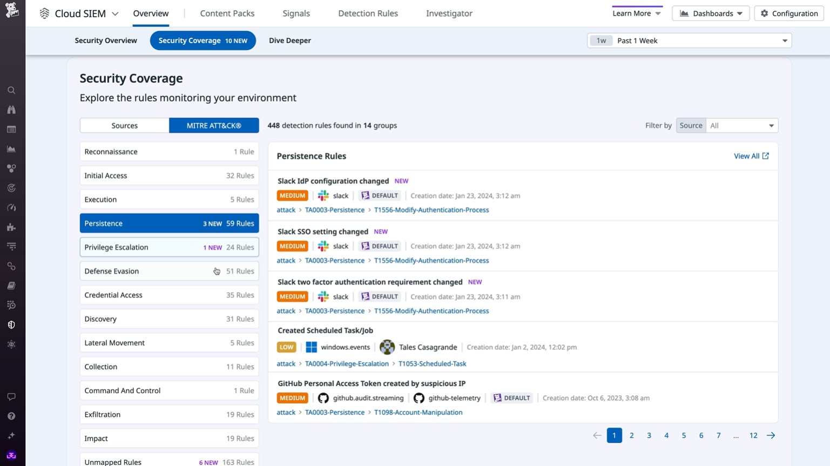
Task: Select the MITRE ATT&CK toggle
Action: click(214, 125)
